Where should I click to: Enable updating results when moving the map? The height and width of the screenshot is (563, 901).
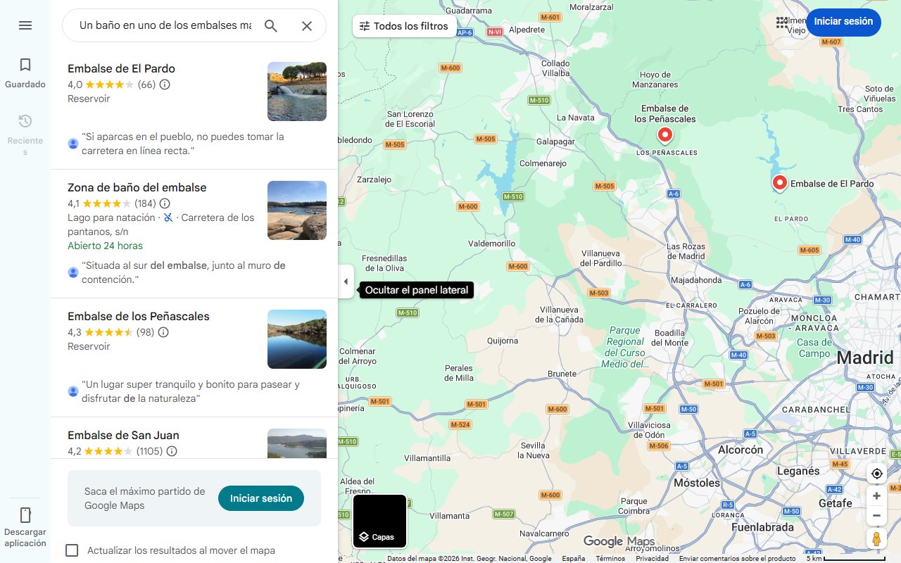coord(72,550)
